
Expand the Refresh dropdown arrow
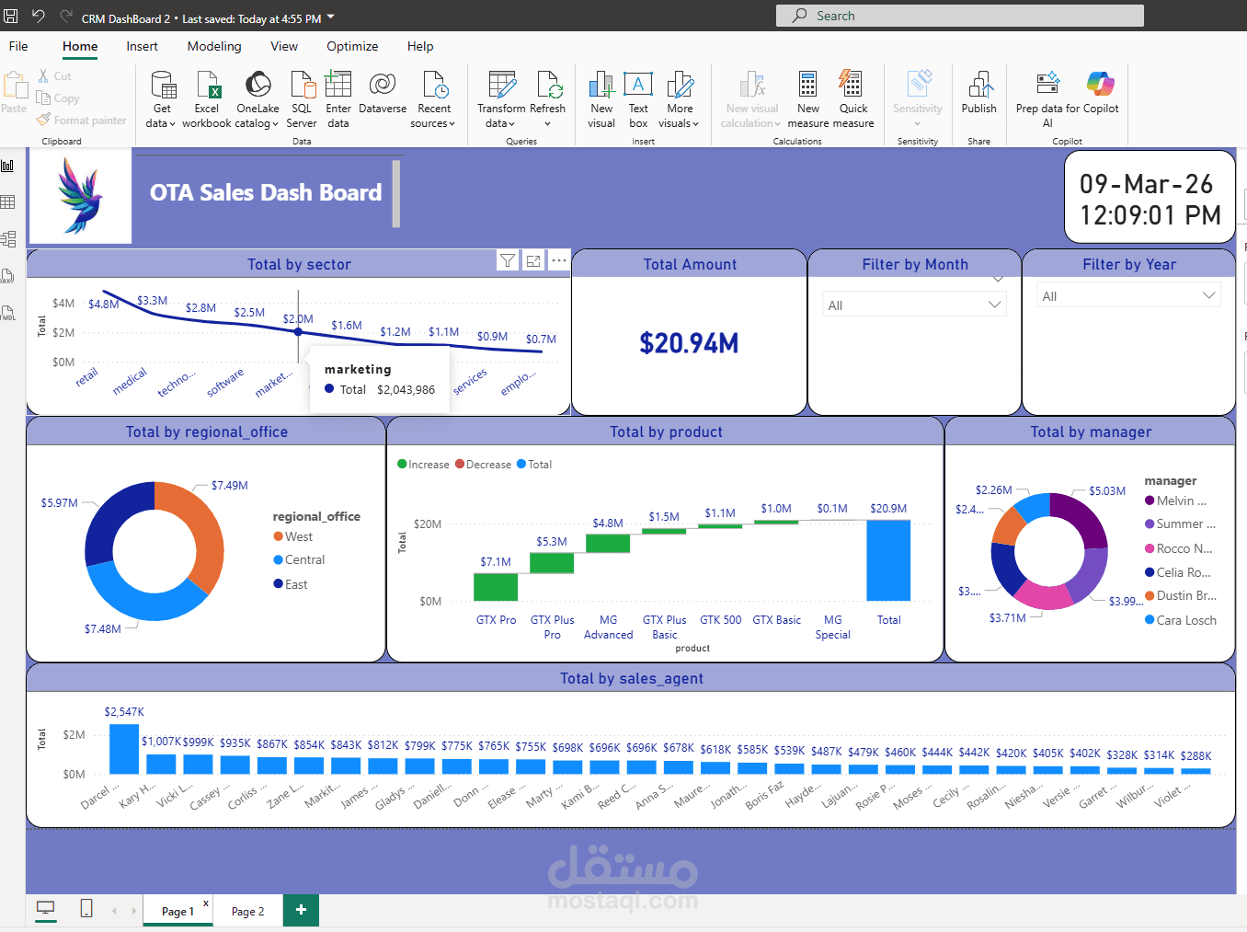[547, 124]
